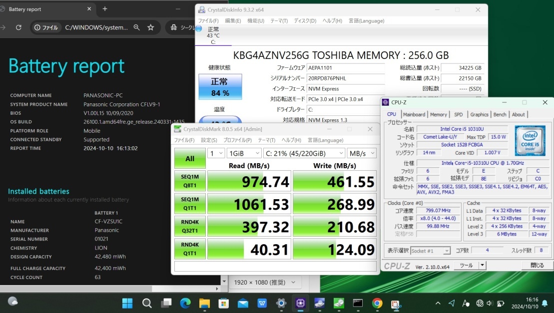Screen dimensions: 554x313
Task: Click the 正常 84 % health status button
Action: (220, 87)
